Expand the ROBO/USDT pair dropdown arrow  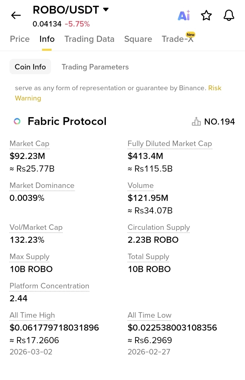106,10
